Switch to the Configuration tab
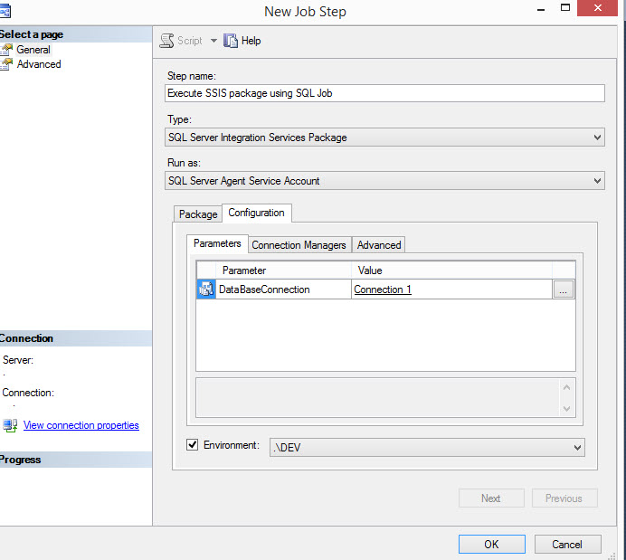 pyautogui.click(x=256, y=213)
